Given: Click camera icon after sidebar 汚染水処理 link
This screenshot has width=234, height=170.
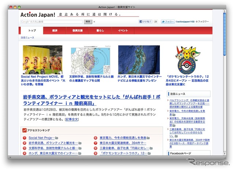Looking at the screenshot, I should click(x=174, y=125).
